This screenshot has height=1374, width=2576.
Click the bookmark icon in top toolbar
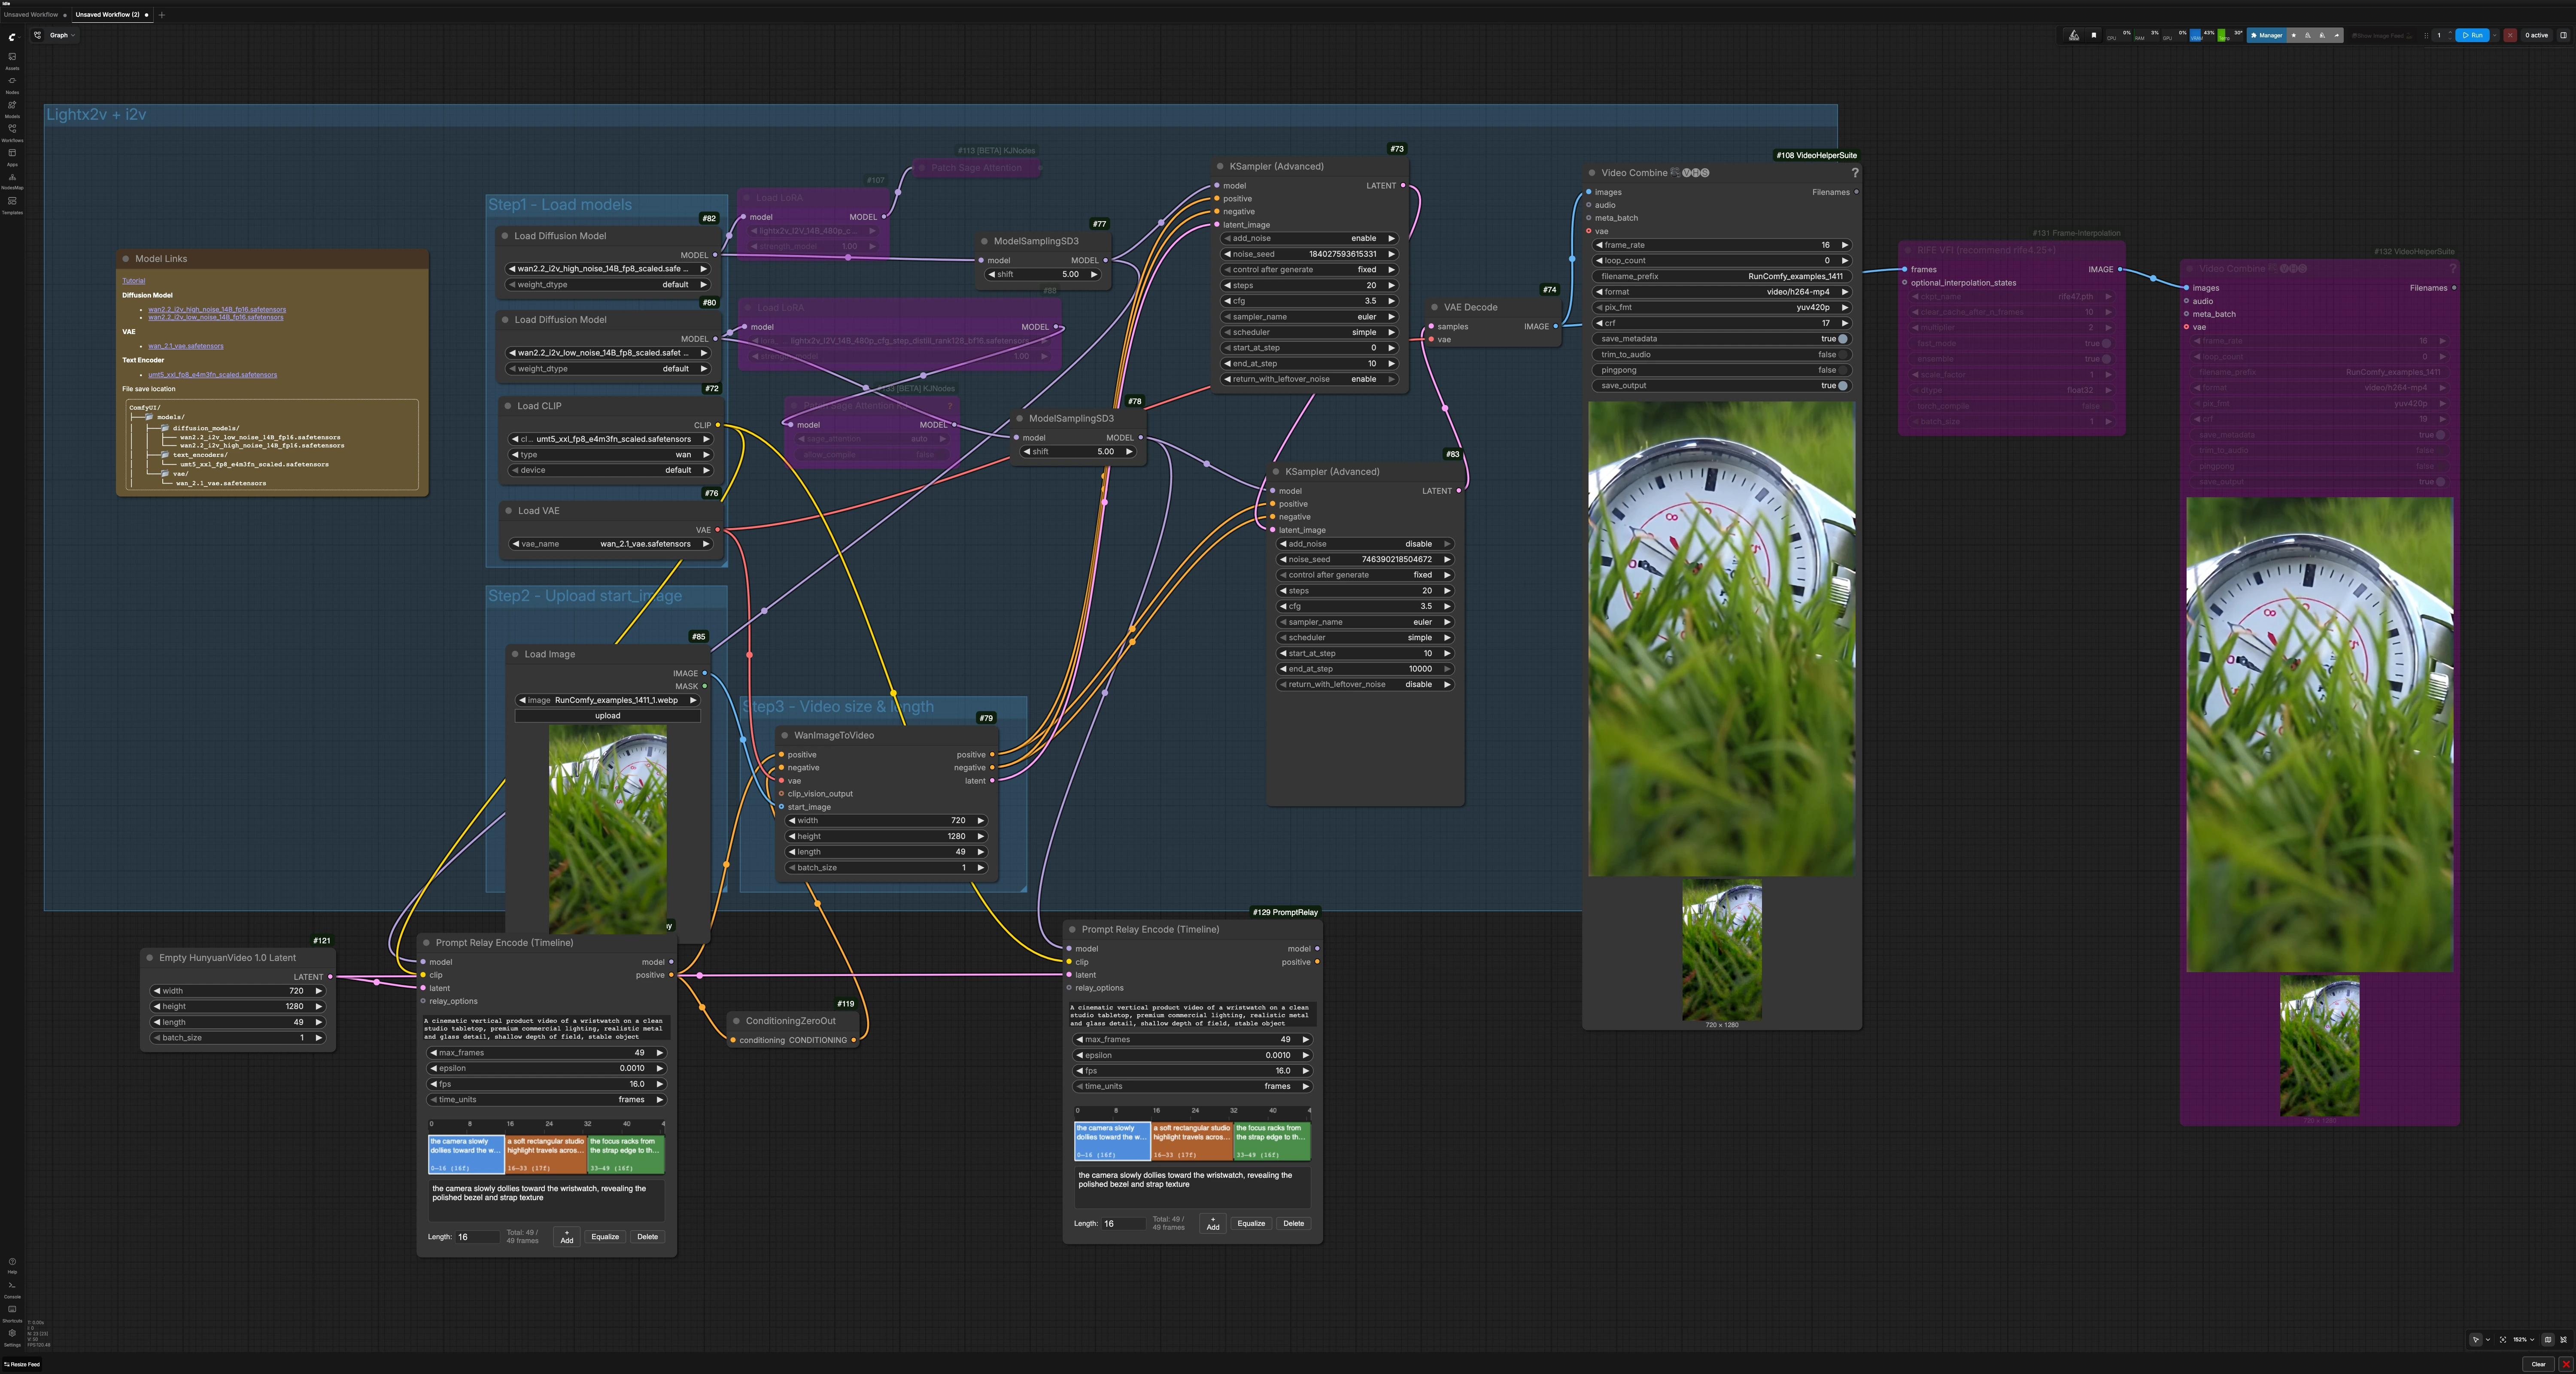(2094, 35)
